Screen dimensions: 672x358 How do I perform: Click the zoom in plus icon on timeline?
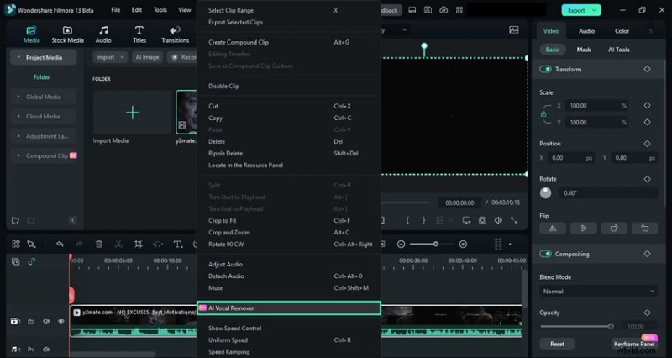coord(463,244)
